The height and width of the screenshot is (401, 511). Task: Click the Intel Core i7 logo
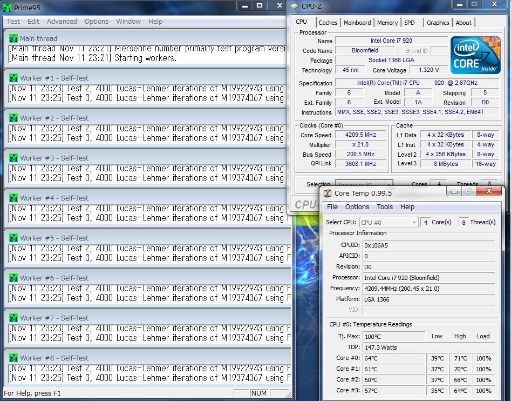coord(475,56)
